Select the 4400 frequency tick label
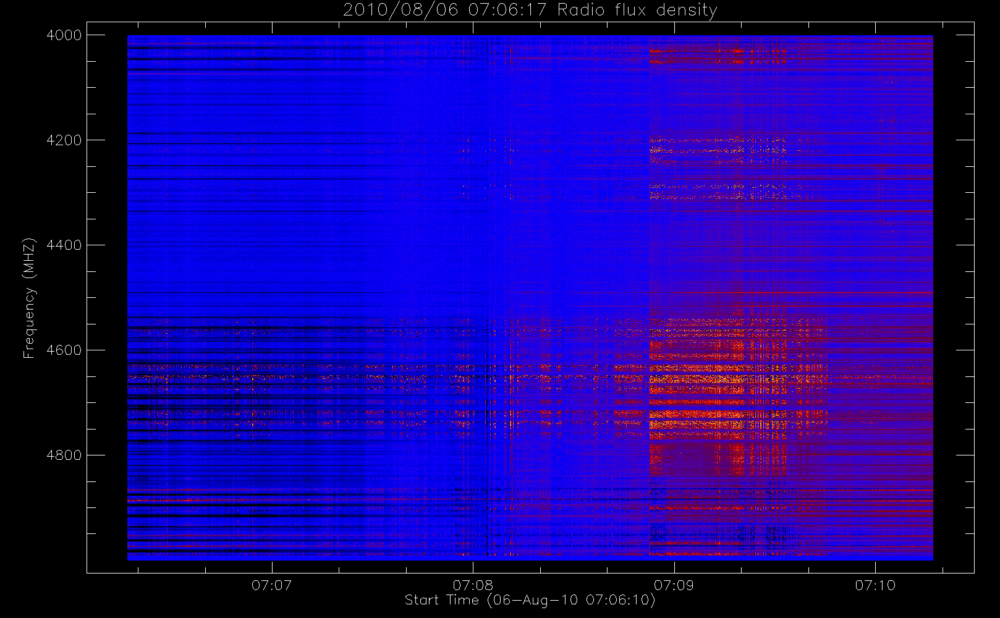This screenshot has width=1000, height=618. pos(64,245)
